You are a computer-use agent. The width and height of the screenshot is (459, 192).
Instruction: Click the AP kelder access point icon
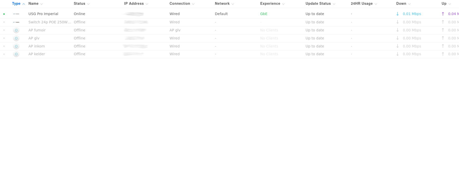[16, 54]
